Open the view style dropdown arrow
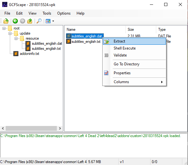The image size is (188, 165). click(x=53, y=21)
